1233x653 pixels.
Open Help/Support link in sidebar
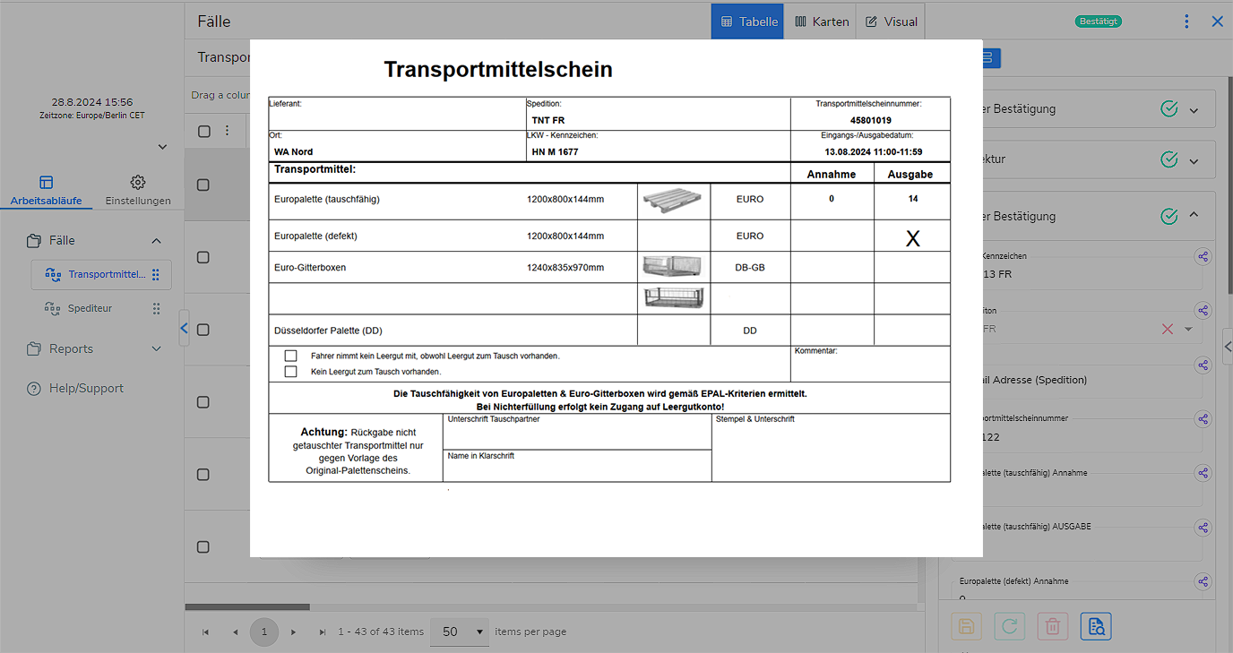pos(86,388)
